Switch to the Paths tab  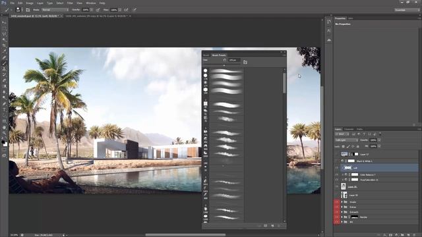(359, 129)
